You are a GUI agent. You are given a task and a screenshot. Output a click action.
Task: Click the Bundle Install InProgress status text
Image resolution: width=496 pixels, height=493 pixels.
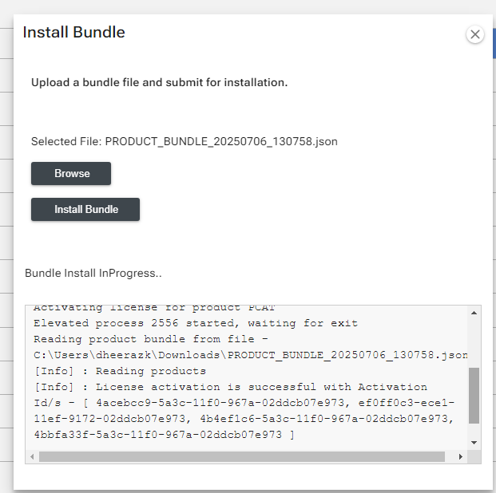point(93,273)
